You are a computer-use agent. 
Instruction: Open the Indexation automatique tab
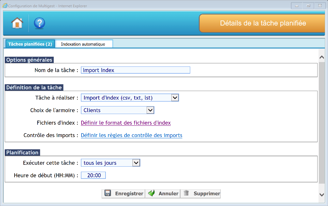pos(83,44)
